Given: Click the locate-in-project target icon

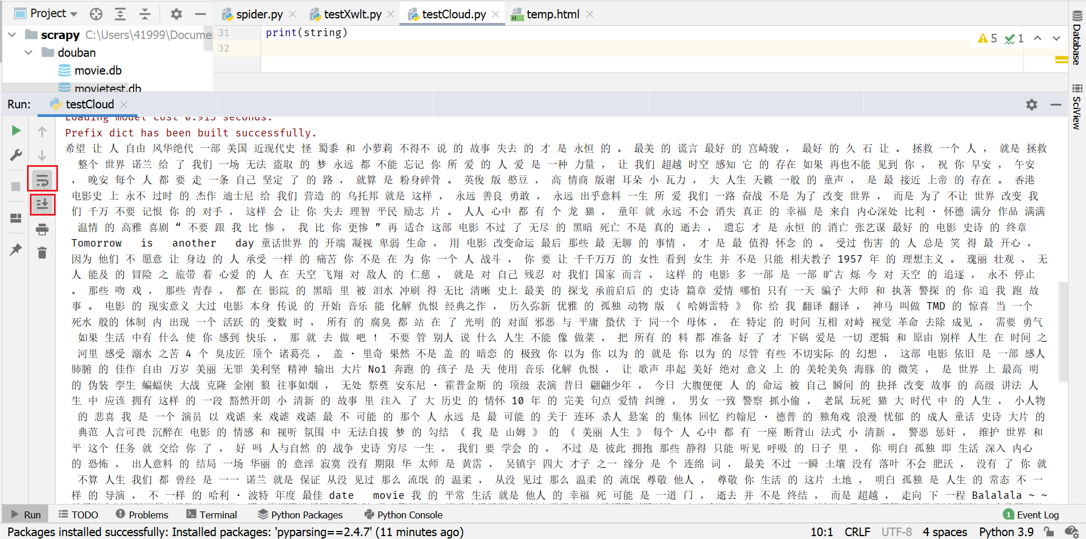Looking at the screenshot, I should click(96, 14).
